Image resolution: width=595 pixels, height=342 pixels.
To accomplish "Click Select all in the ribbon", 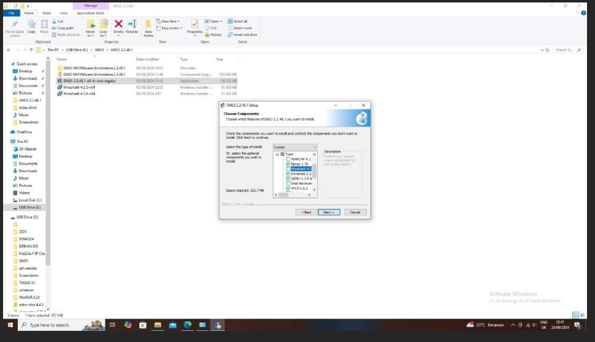I will pyautogui.click(x=238, y=21).
